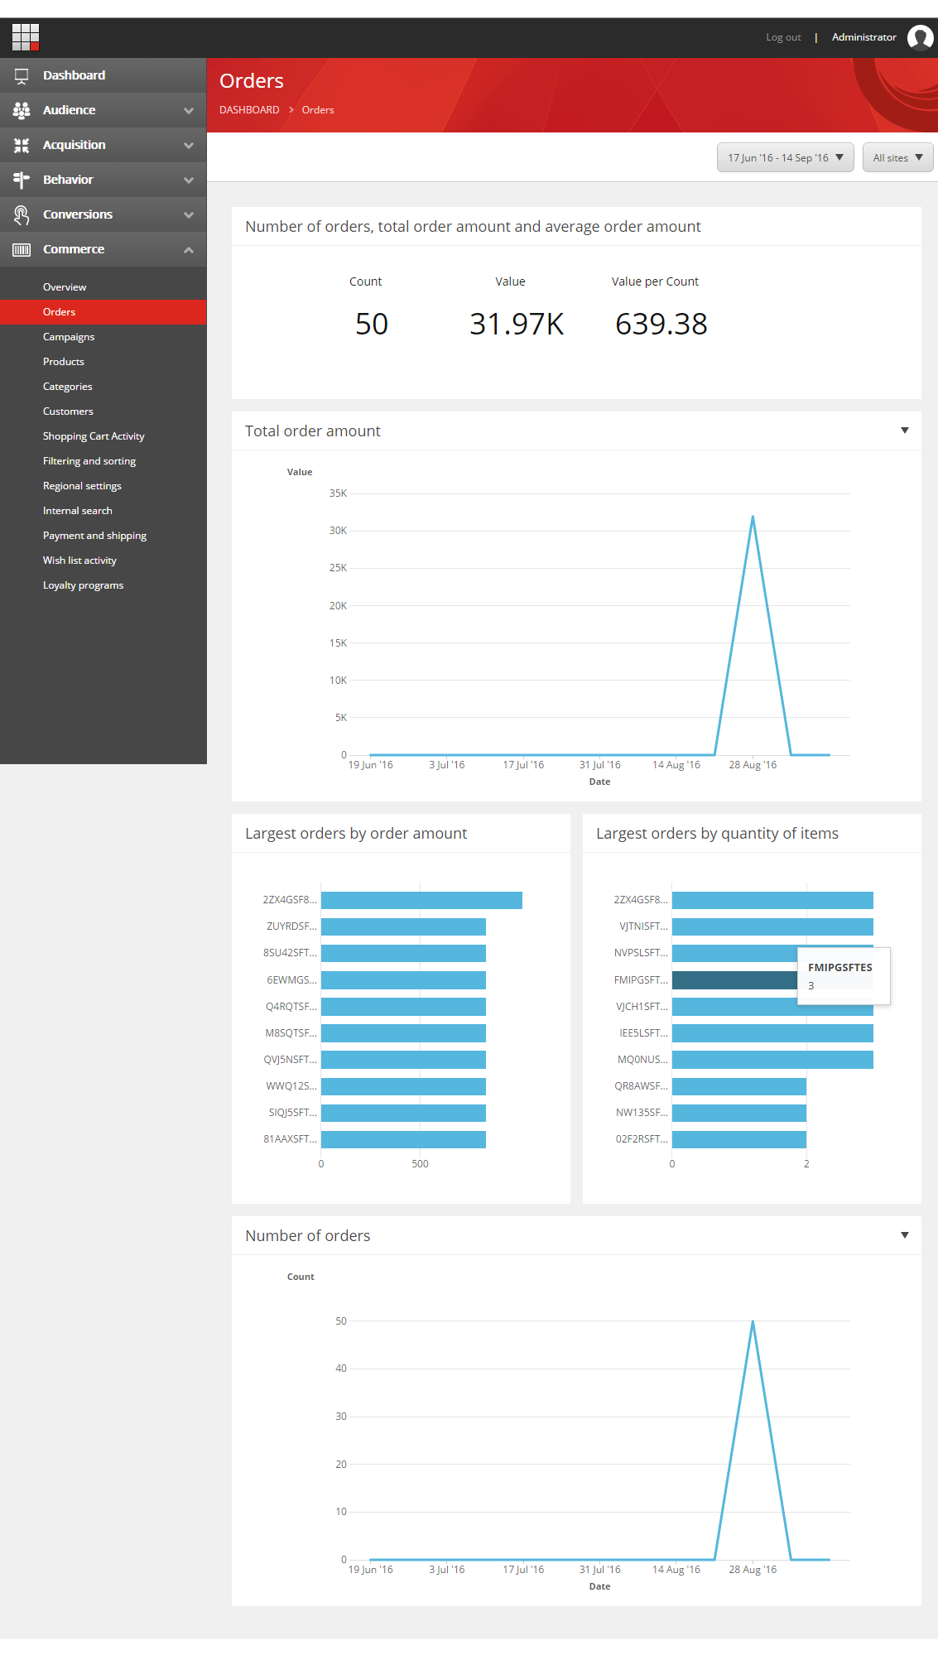Click the Commerce barcode icon
Viewport: 938px width, 1660px height.
click(x=22, y=249)
